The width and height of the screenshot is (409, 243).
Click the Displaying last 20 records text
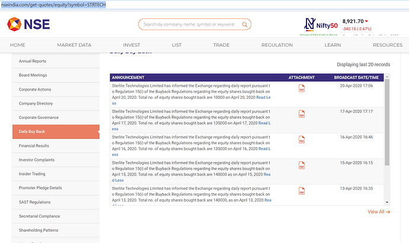click(x=363, y=64)
